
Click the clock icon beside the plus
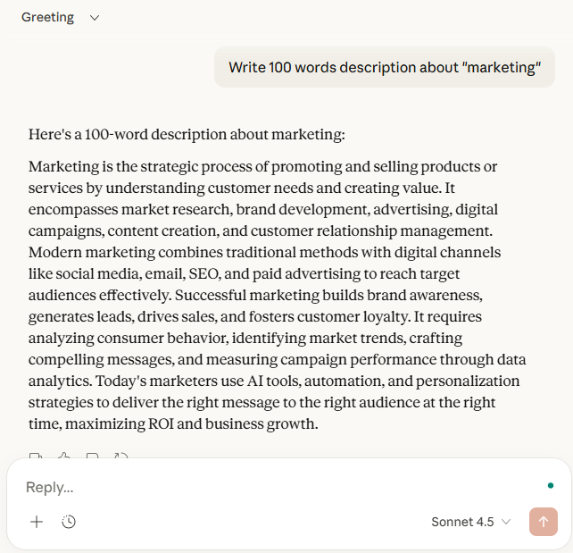click(x=69, y=522)
